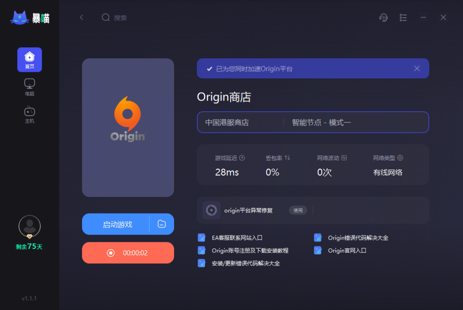Open the user avatar profile
This screenshot has width=463, height=310.
30,227
